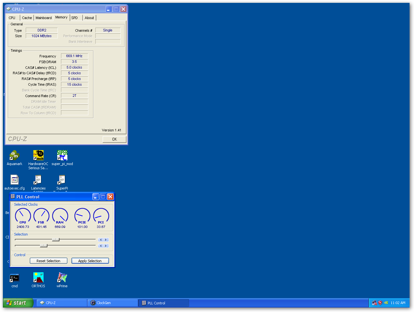Screen dimensions: 414x312
Task: Click the Cycle Time value 15 clocks
Action: (74, 84)
